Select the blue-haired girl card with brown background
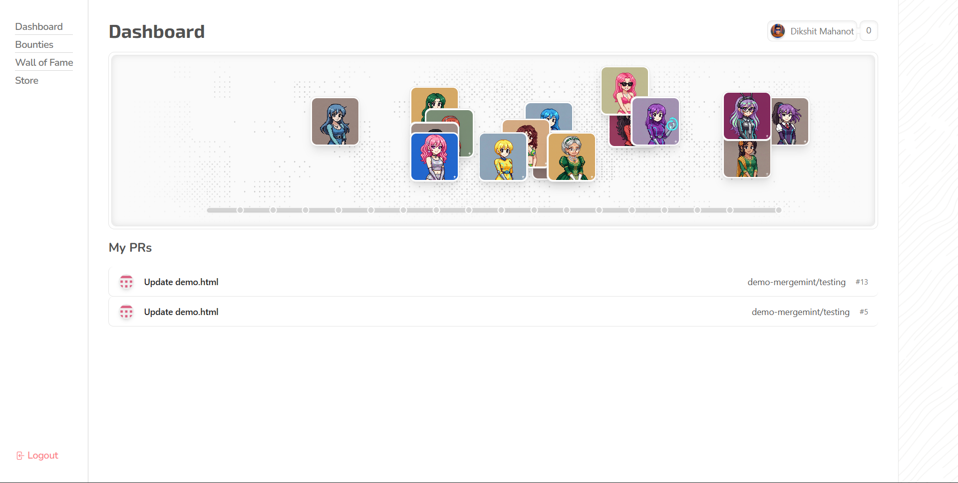The image size is (958, 483). (335, 121)
